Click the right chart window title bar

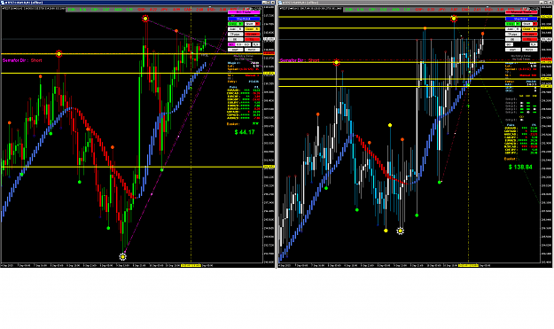[x=416, y=3]
